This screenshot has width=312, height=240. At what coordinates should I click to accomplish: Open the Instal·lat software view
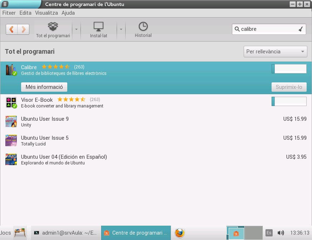[98, 29]
